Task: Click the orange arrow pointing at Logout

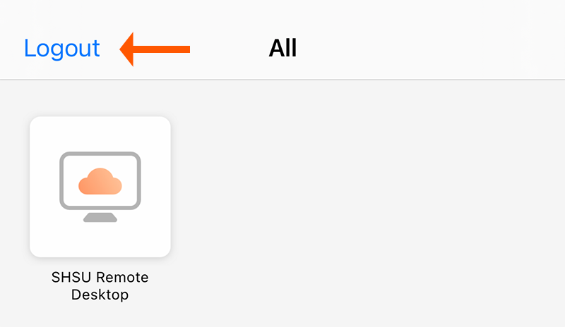Action: [x=155, y=49]
